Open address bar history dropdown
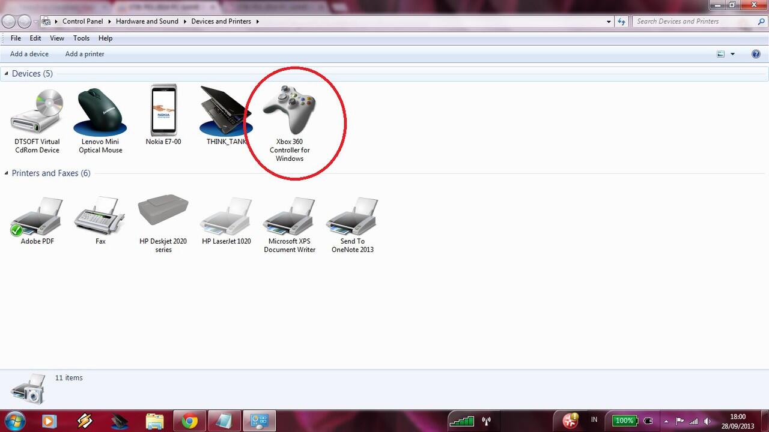The height and width of the screenshot is (432, 769). (609, 22)
